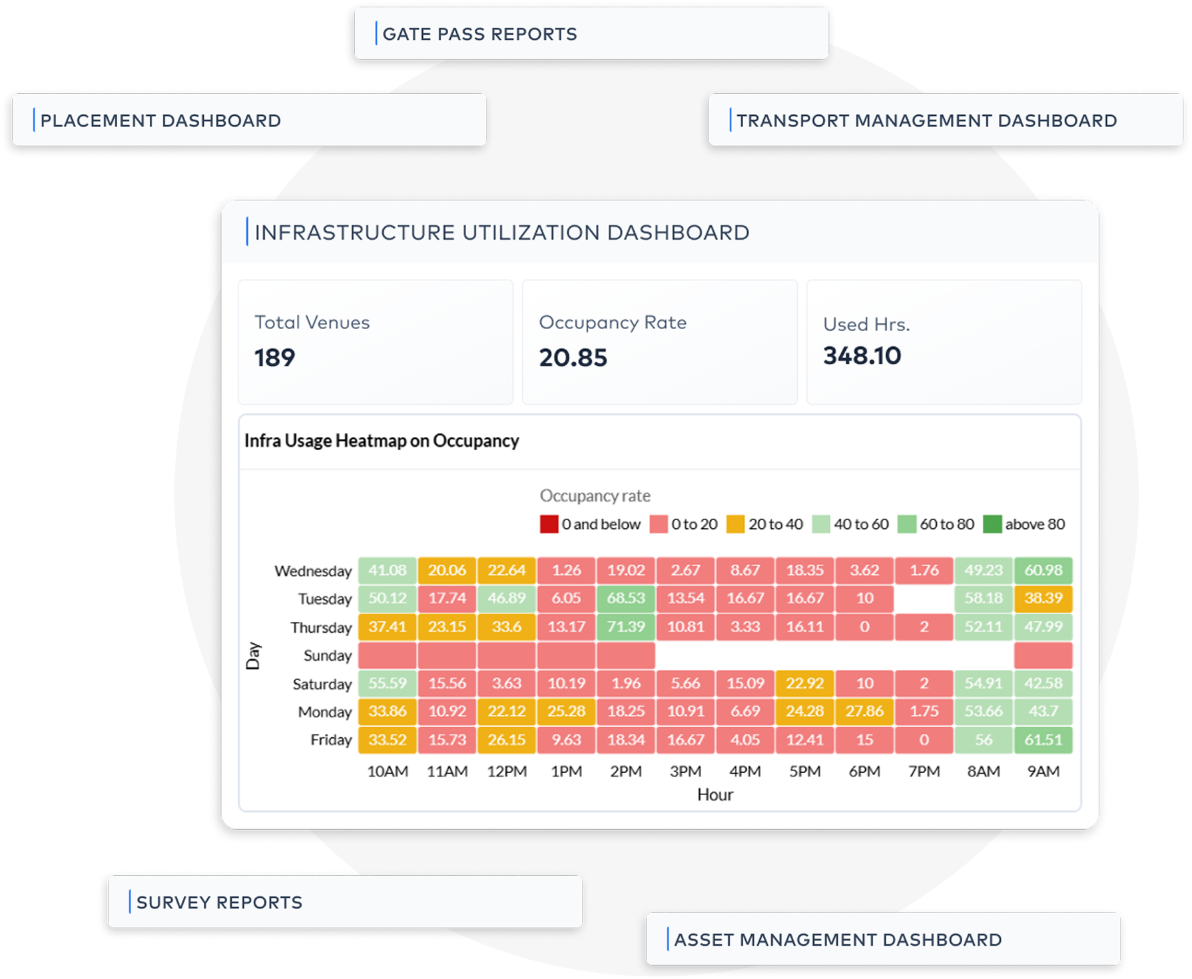Open the Placement Dashboard card
The height and width of the screenshot is (979, 1192).
[249, 120]
